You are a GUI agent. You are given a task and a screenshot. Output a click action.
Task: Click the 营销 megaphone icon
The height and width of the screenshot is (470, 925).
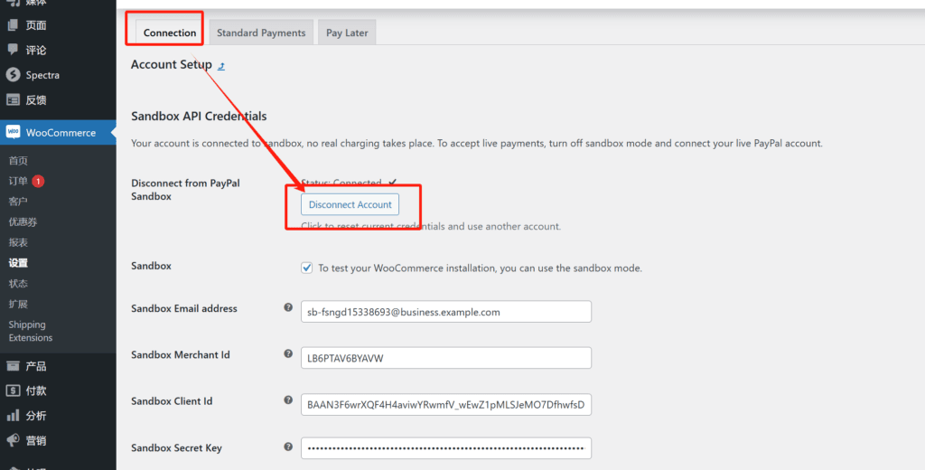pyautogui.click(x=13, y=440)
